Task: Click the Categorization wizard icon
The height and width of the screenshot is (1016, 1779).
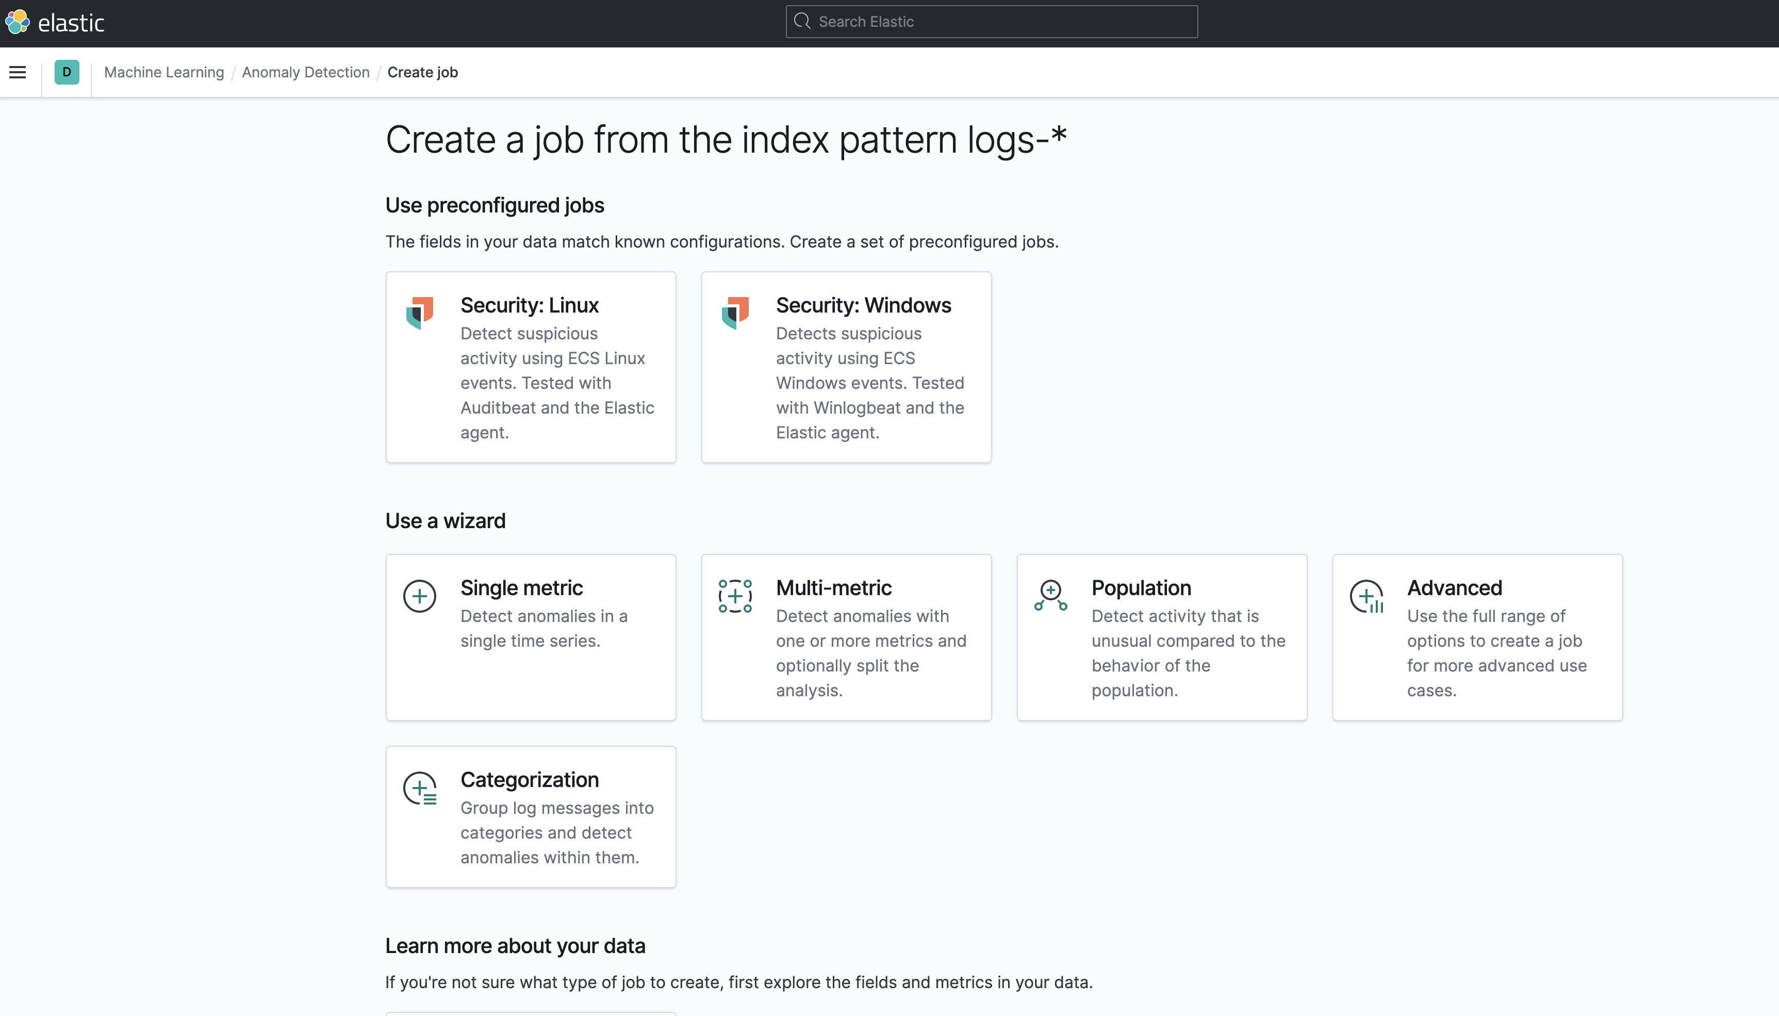Action: (x=419, y=788)
